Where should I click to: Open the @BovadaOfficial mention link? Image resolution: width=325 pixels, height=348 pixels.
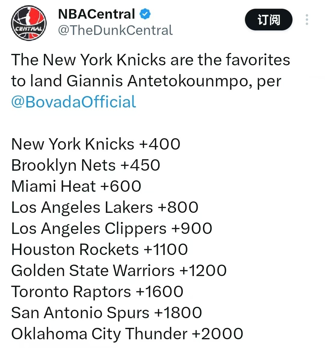(x=74, y=102)
